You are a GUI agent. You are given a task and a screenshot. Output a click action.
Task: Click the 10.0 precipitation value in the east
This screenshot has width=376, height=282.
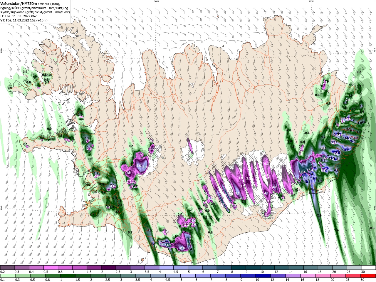click(352, 141)
